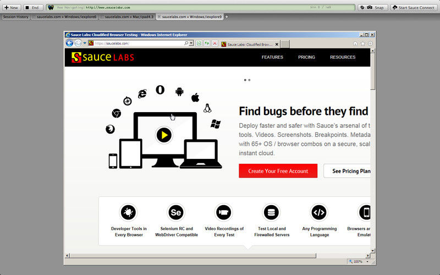Play the intro video on monitor
Viewport: 440px width, 275px height.
[164, 135]
